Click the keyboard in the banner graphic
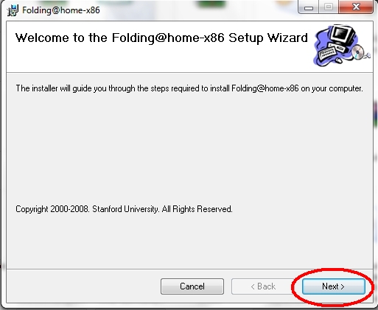The width and height of the screenshot is (378, 310). pos(328,54)
